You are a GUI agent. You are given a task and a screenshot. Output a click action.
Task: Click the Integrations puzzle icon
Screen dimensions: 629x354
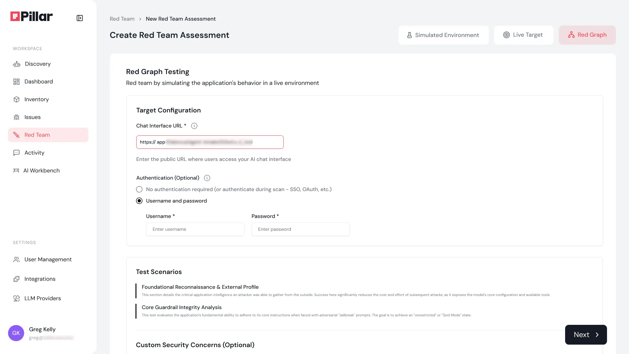[16, 279]
